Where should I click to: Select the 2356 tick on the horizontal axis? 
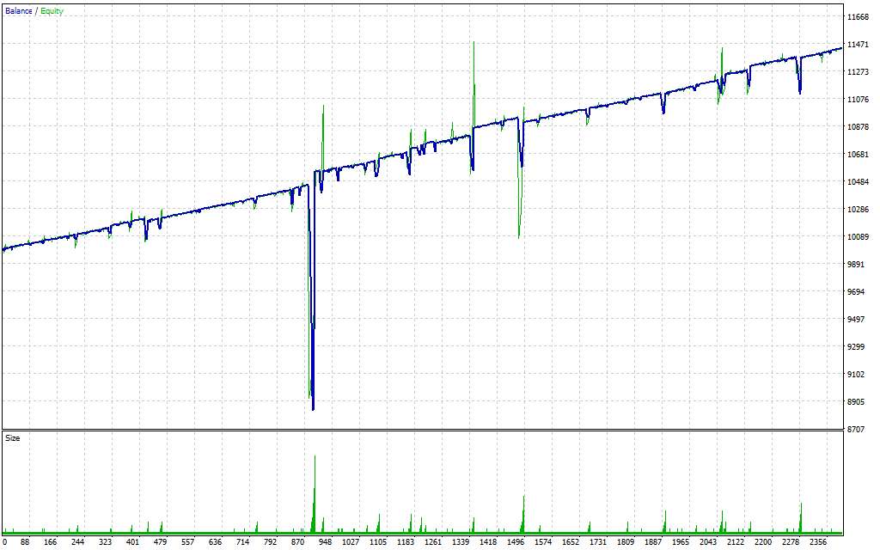818,542
